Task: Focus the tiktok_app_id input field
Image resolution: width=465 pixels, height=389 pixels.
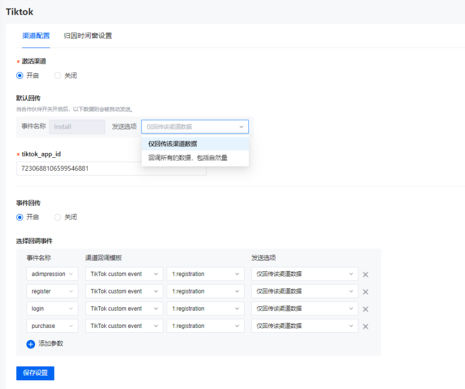Action: point(111,169)
